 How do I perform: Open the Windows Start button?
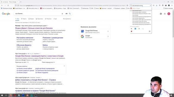pyautogui.click(x=2, y=95)
